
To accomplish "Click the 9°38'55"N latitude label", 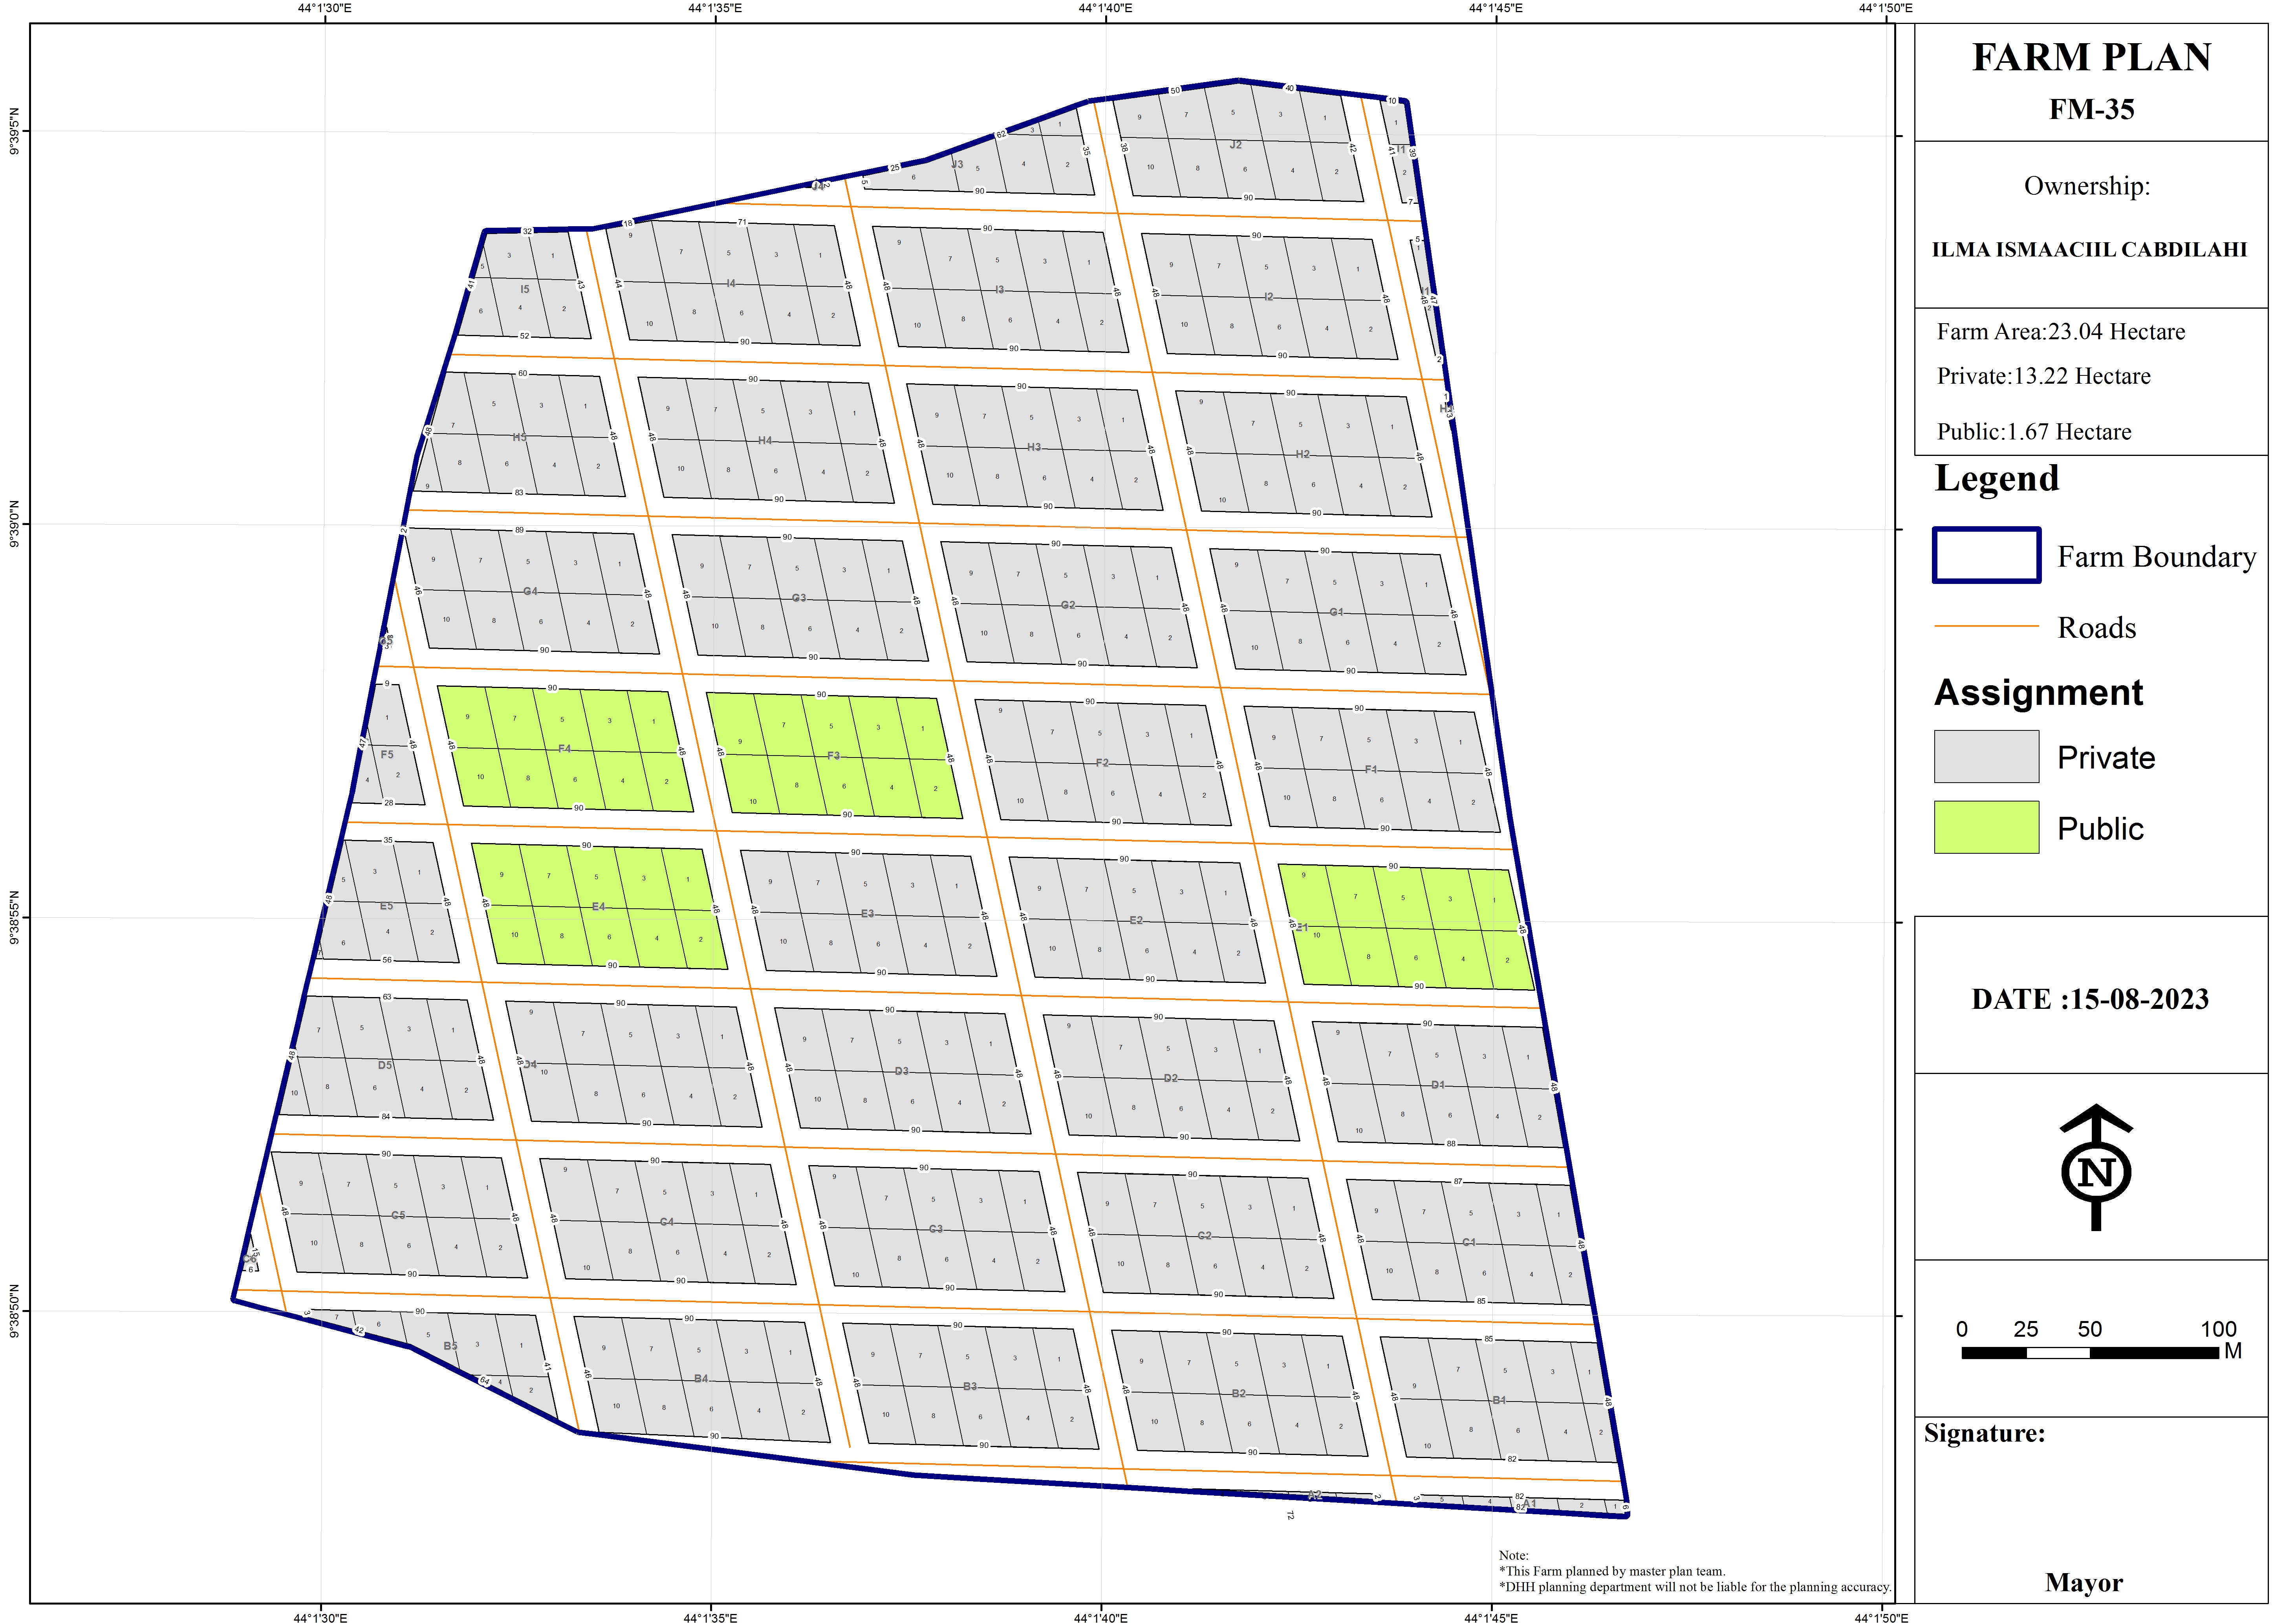I will (x=14, y=917).
